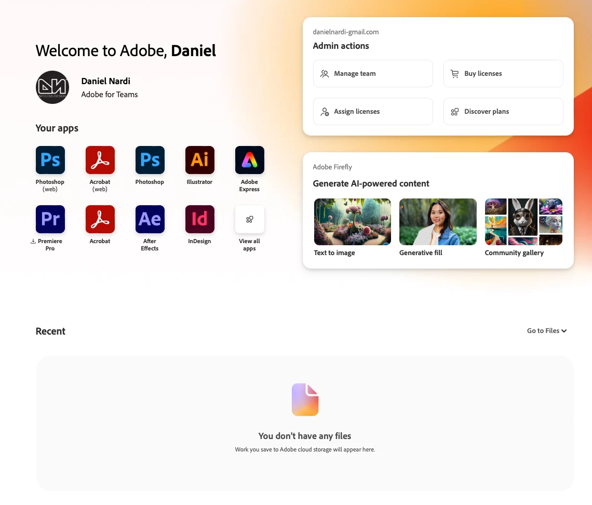Viewport: 592px width, 505px height.
Task: Launch the Illustrator app icon
Action: [x=200, y=160]
